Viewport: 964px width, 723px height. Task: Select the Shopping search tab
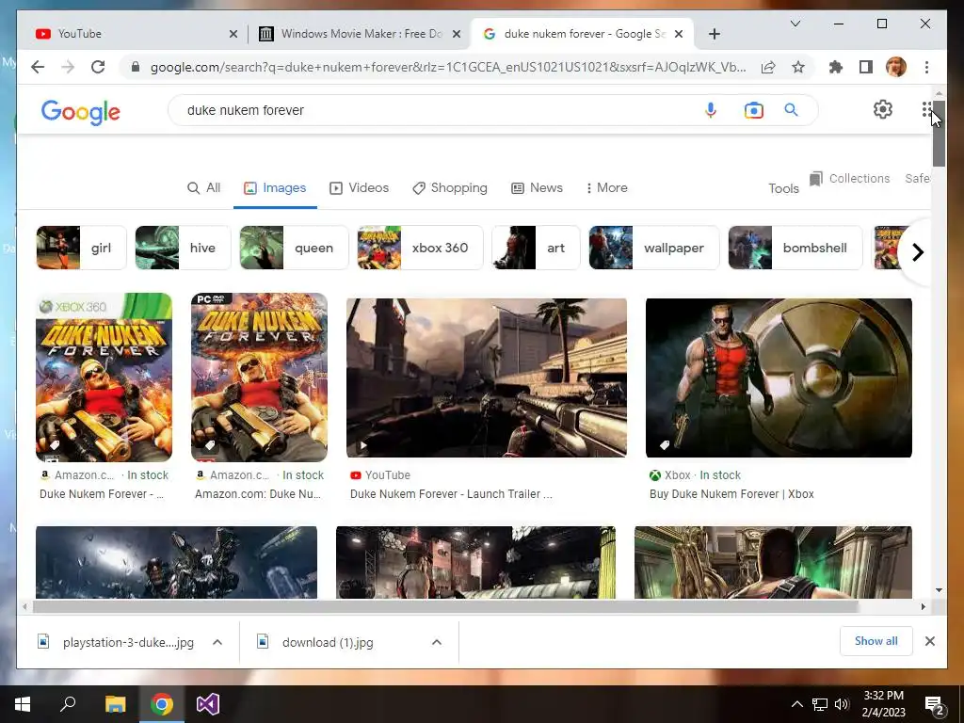(449, 187)
